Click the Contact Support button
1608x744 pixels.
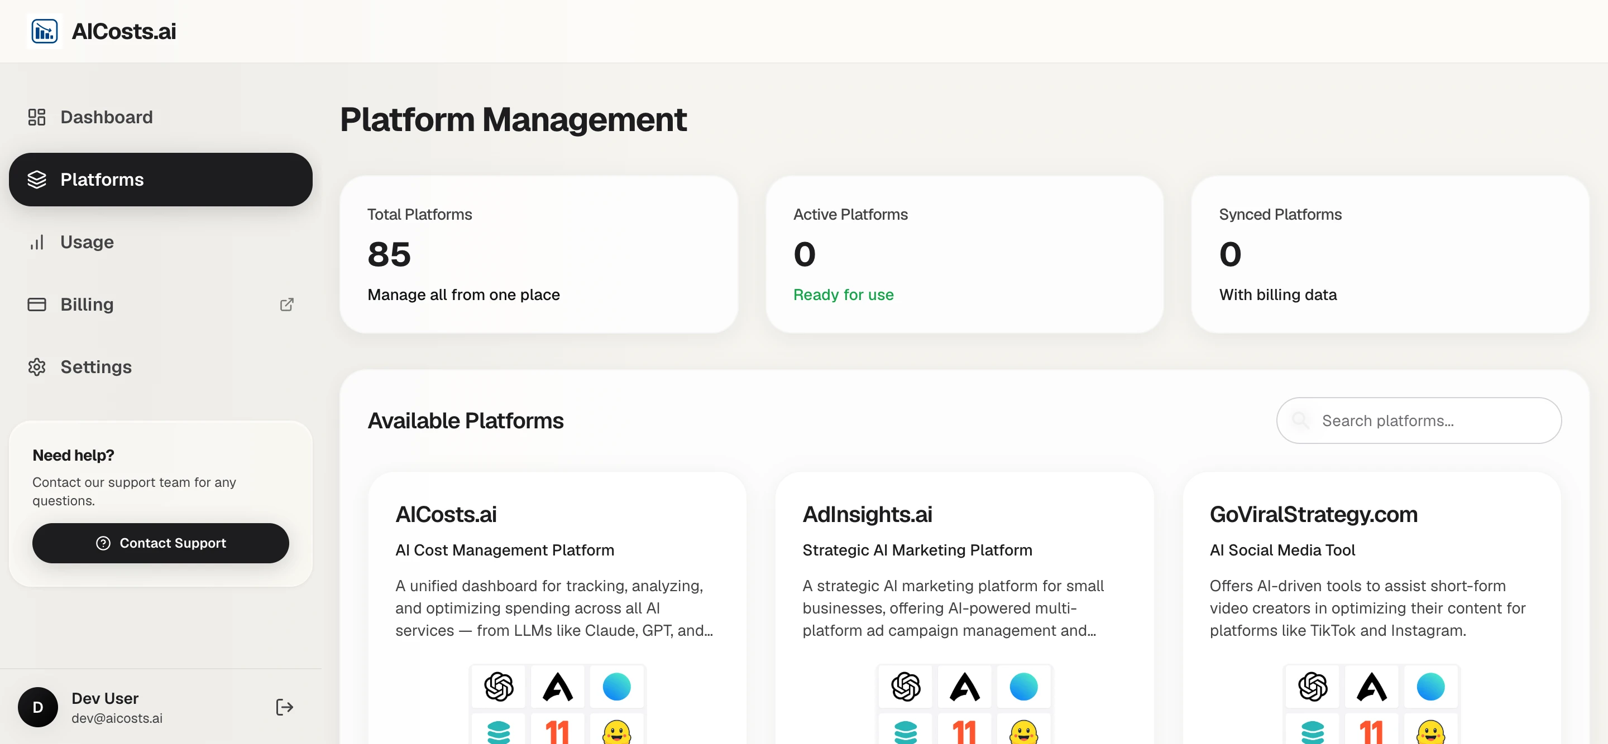pyautogui.click(x=160, y=543)
